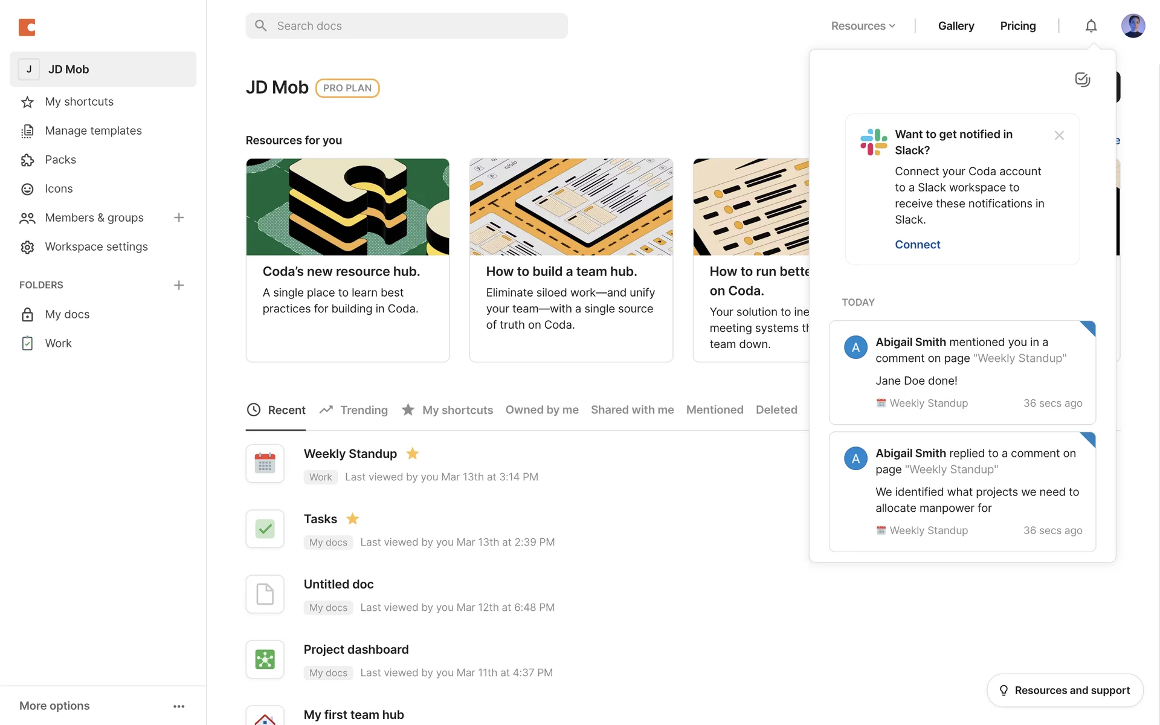The image size is (1160, 725).
Task: Dismiss the Slack notification prompt
Action: (1059, 135)
